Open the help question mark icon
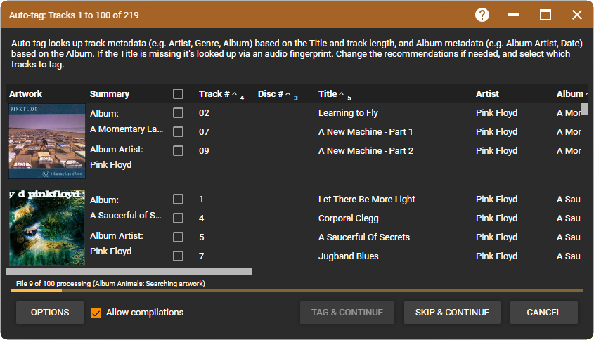The height and width of the screenshot is (340, 594). point(482,15)
